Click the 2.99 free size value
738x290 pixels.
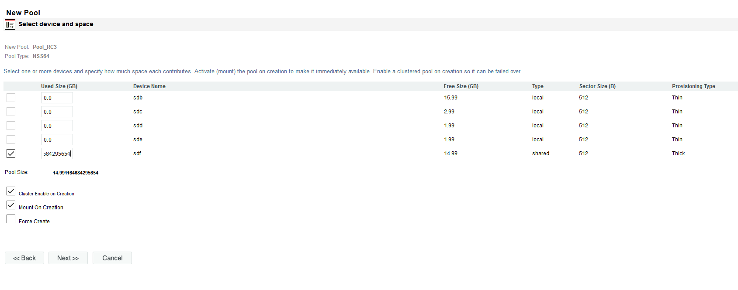[449, 112]
